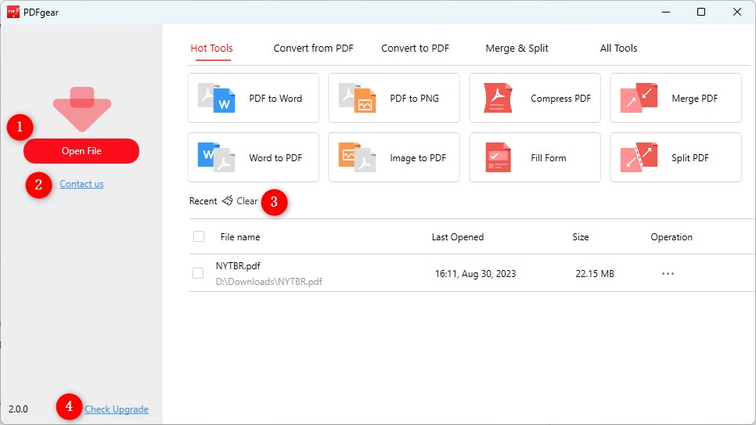Image resolution: width=756 pixels, height=425 pixels.
Task: Click the Check Upgrade link
Action: 116,409
